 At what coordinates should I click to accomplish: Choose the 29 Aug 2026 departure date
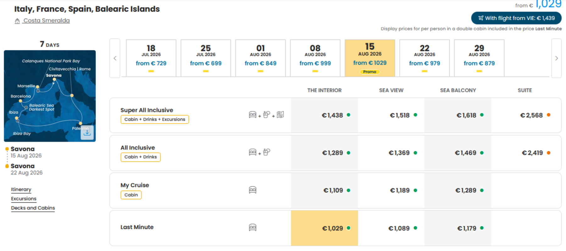coord(479,58)
